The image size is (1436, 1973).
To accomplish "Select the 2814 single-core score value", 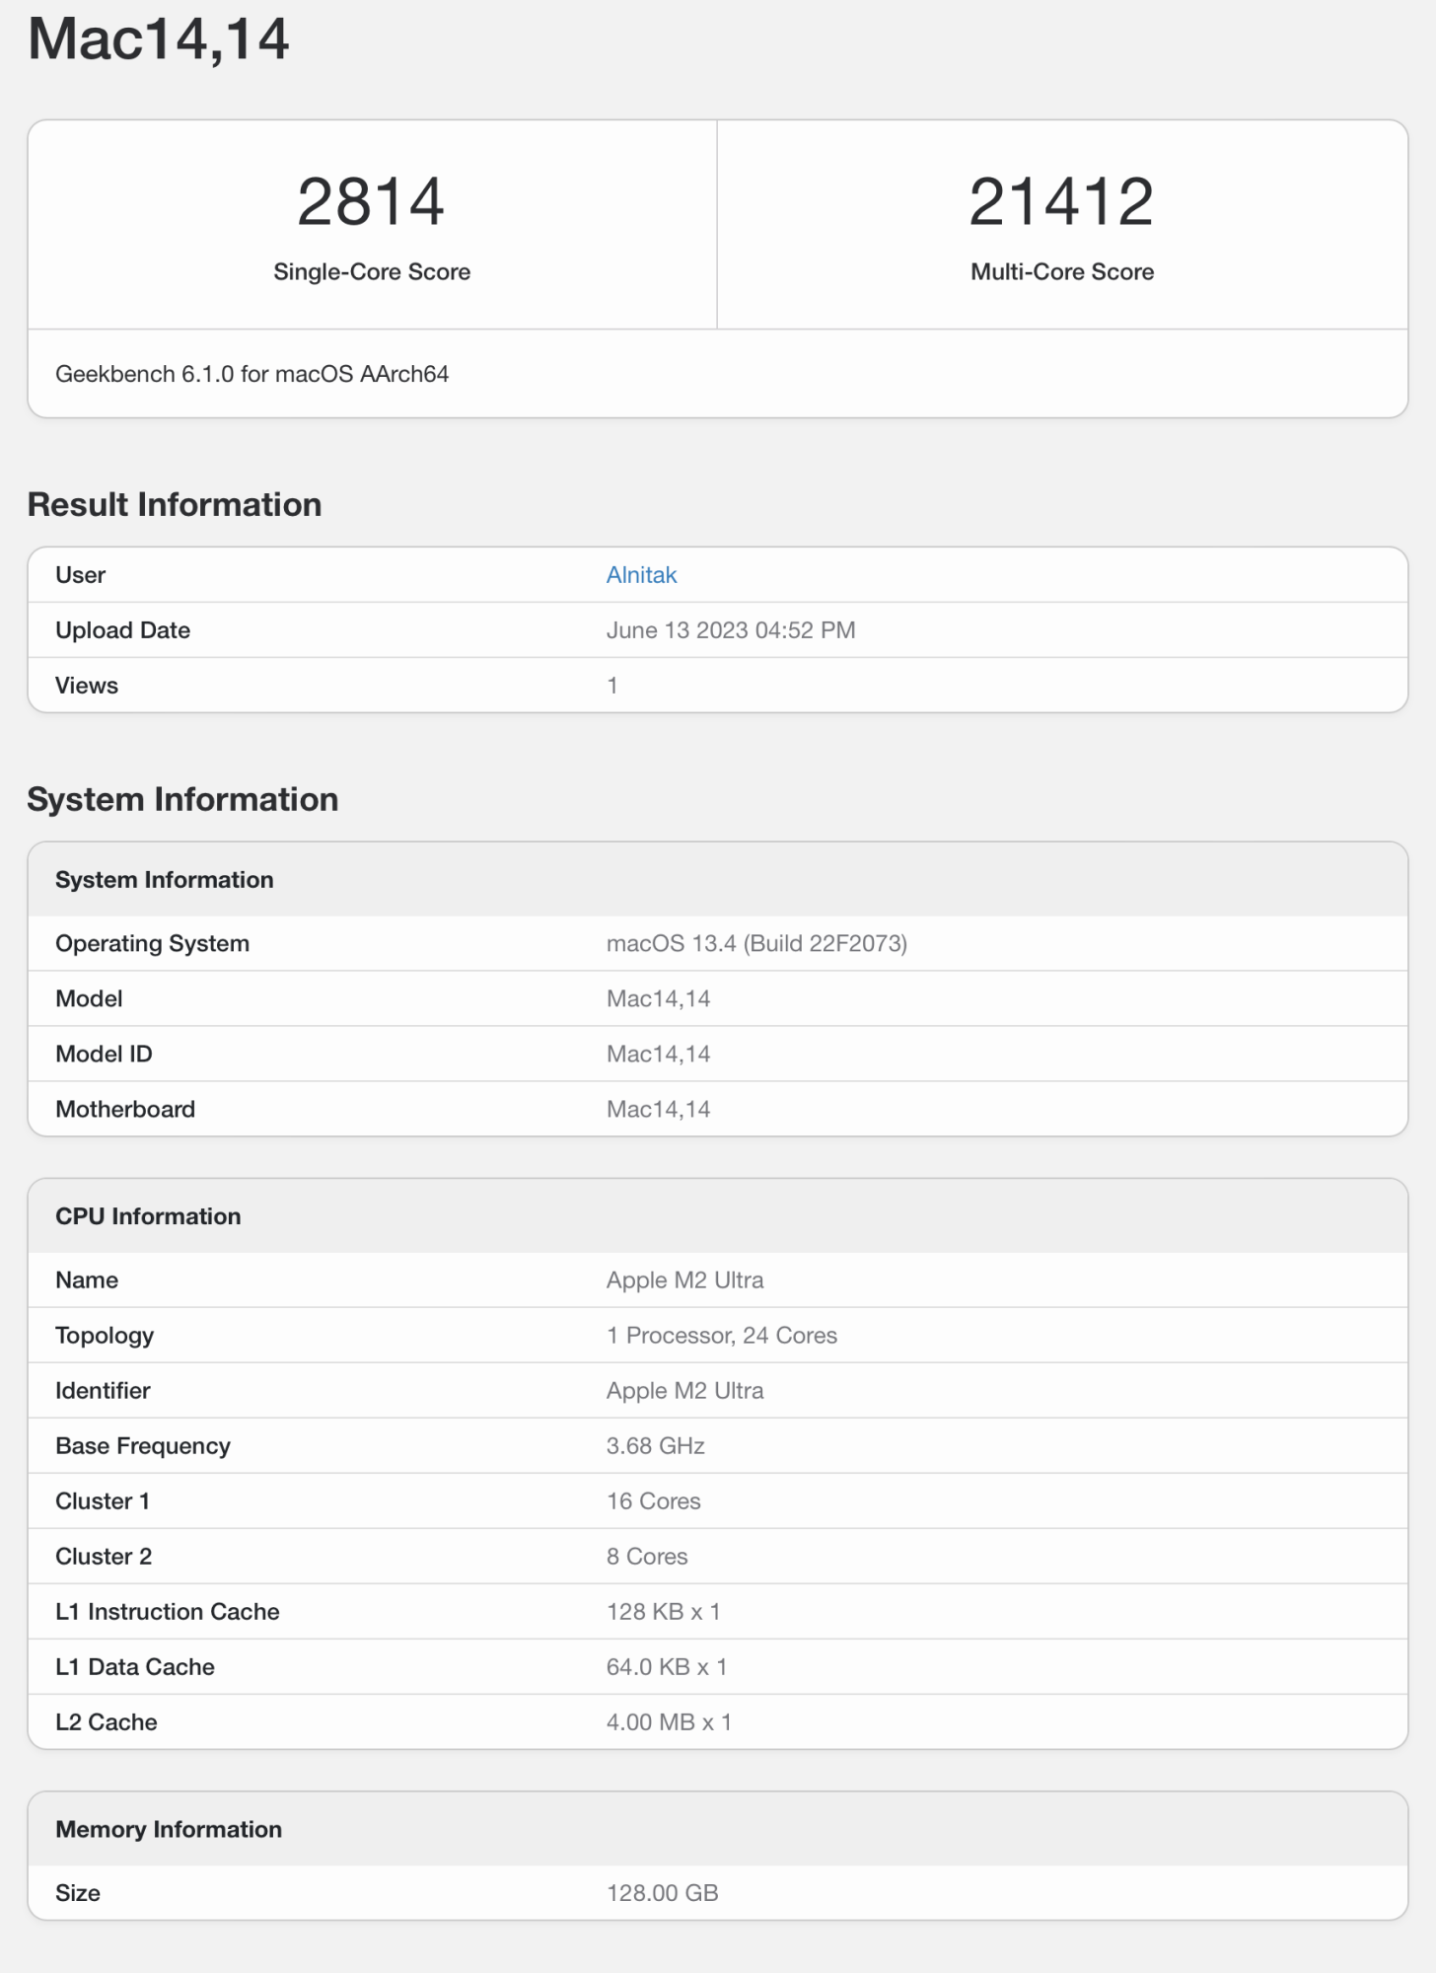I will (371, 202).
